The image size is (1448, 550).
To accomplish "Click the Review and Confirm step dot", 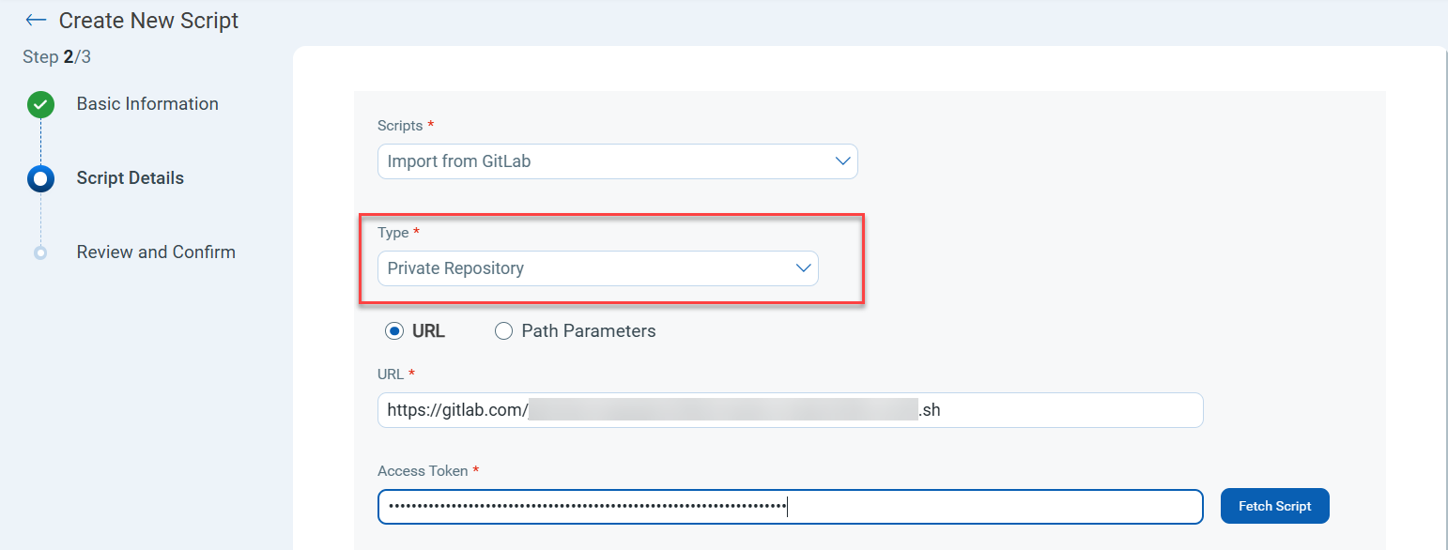I will coord(40,252).
